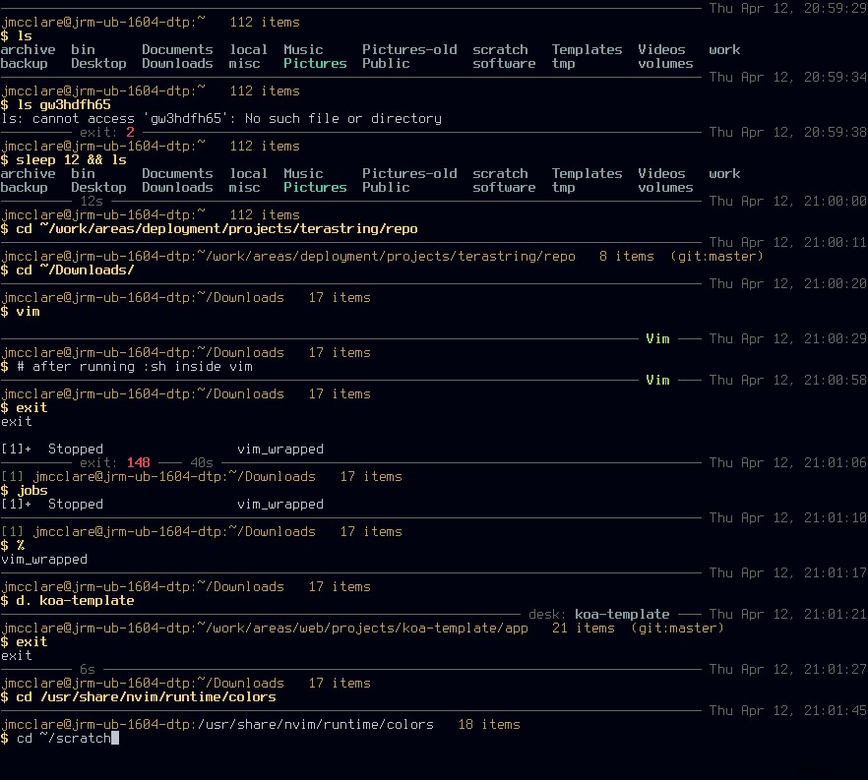Select the 'ls gw3hdfh65' command text
The image size is (868, 780).
64,104
